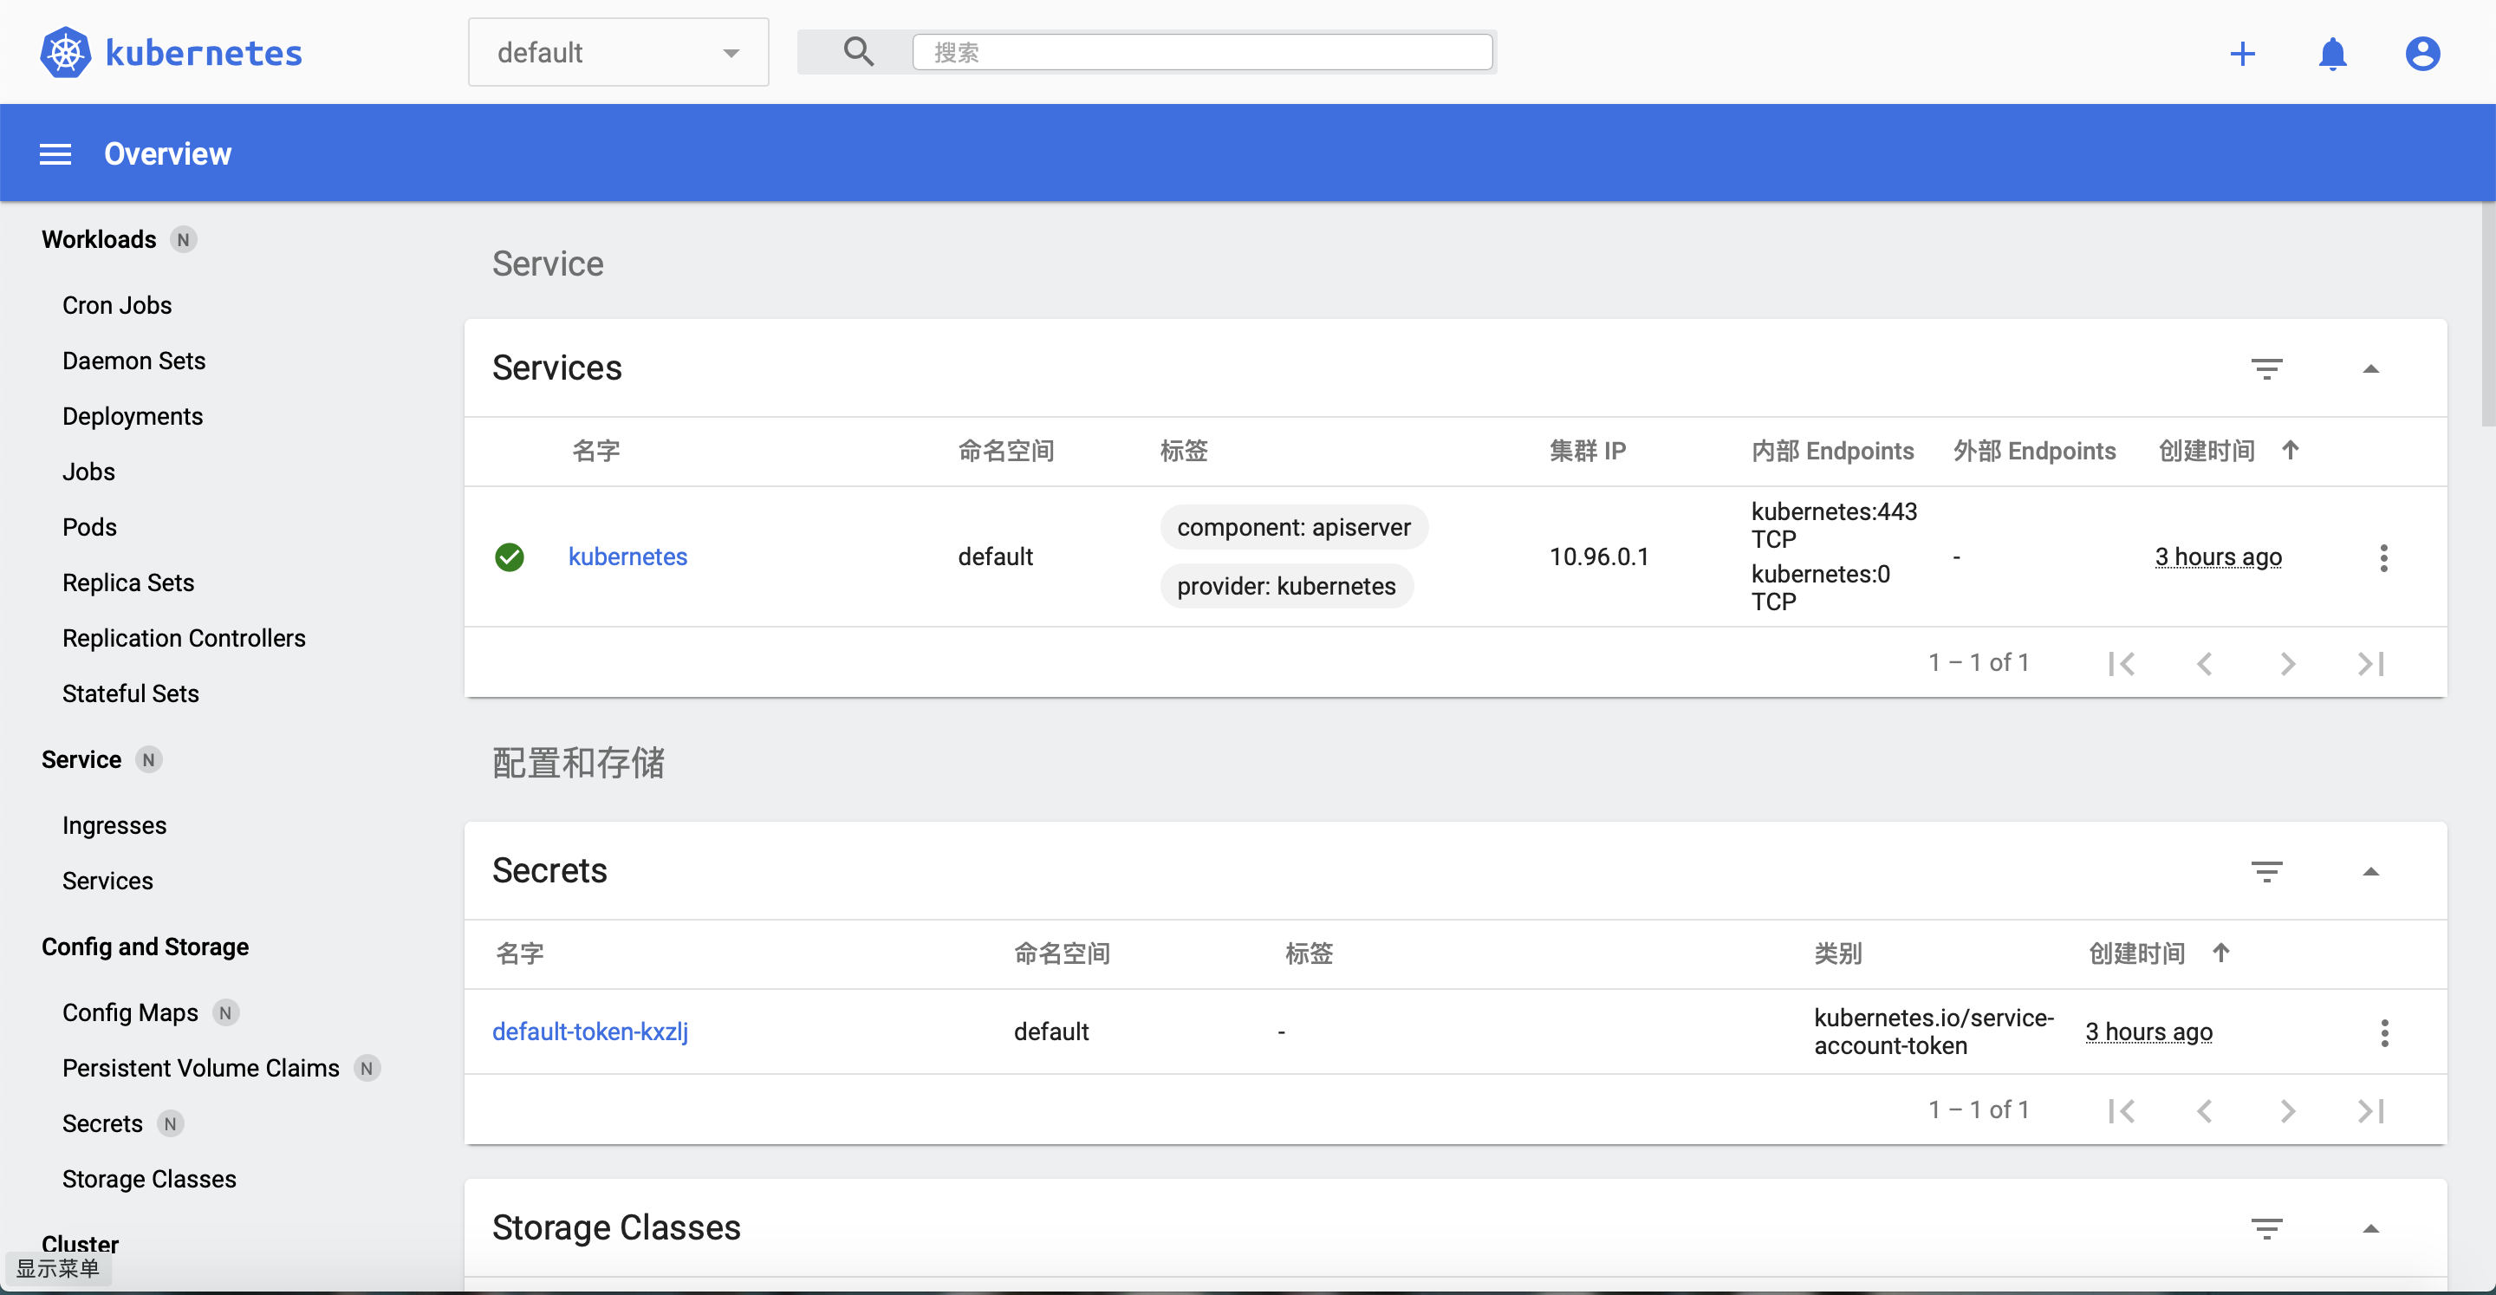The height and width of the screenshot is (1295, 2496).
Task: Open the user account icon
Action: click(x=2421, y=54)
